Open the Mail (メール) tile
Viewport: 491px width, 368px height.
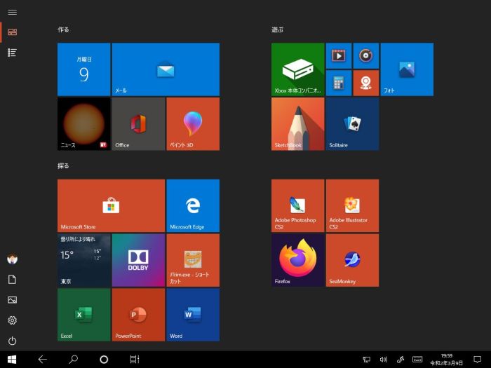[x=166, y=69]
